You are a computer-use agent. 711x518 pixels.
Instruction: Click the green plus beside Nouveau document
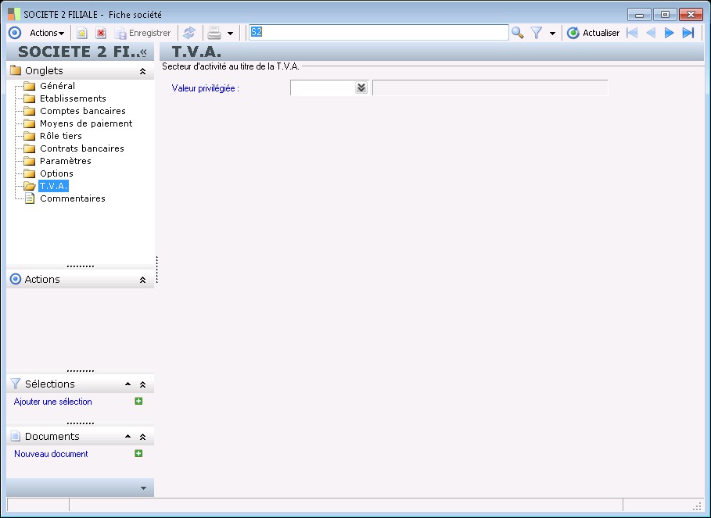(x=138, y=454)
